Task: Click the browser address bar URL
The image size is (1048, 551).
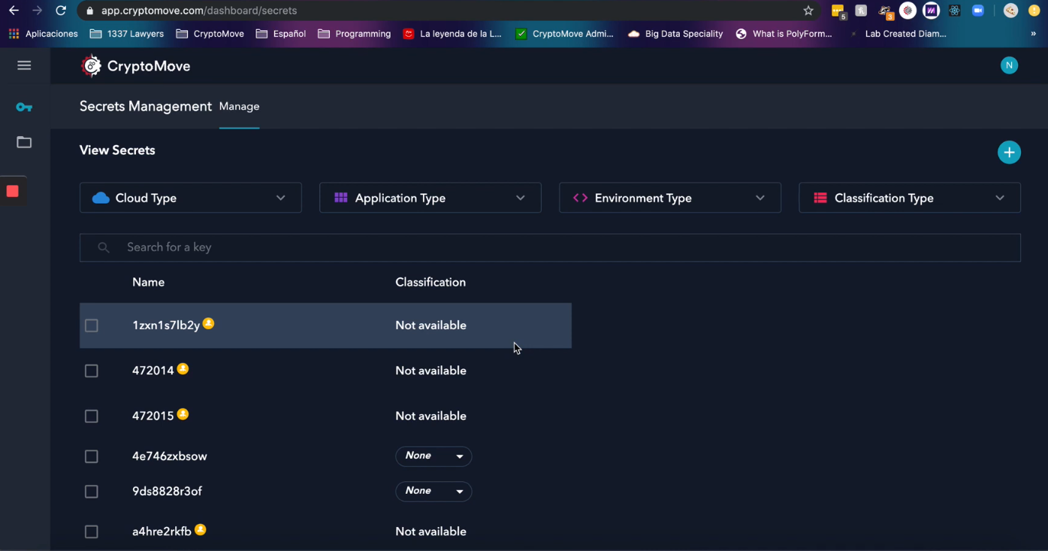Action: point(199,11)
